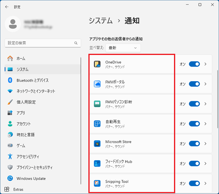Click the ホーム house icon
The image size is (219, 194).
pyautogui.click(x=10, y=58)
